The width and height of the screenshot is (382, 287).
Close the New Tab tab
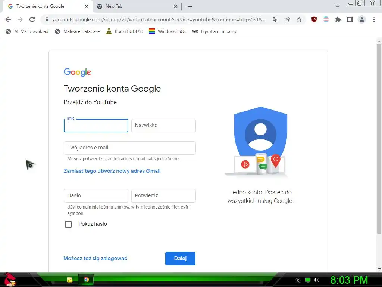(176, 6)
